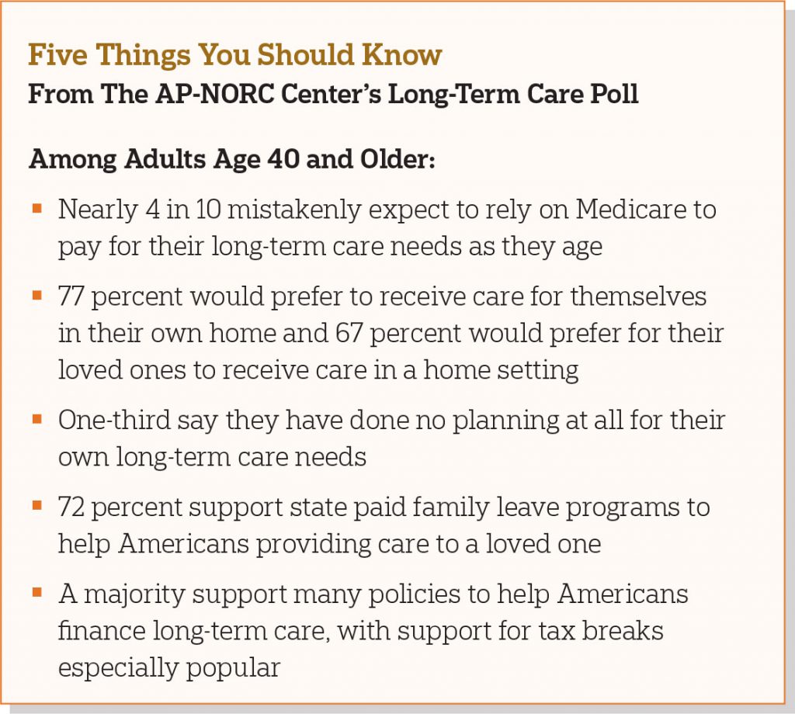Image resolution: width=795 pixels, height=714 pixels.
Task: Select the AP-NORC Center's Long-Term Care Poll subtitle
Action: (x=333, y=94)
